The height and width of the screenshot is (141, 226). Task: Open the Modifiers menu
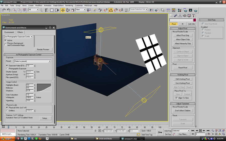point(39,6)
